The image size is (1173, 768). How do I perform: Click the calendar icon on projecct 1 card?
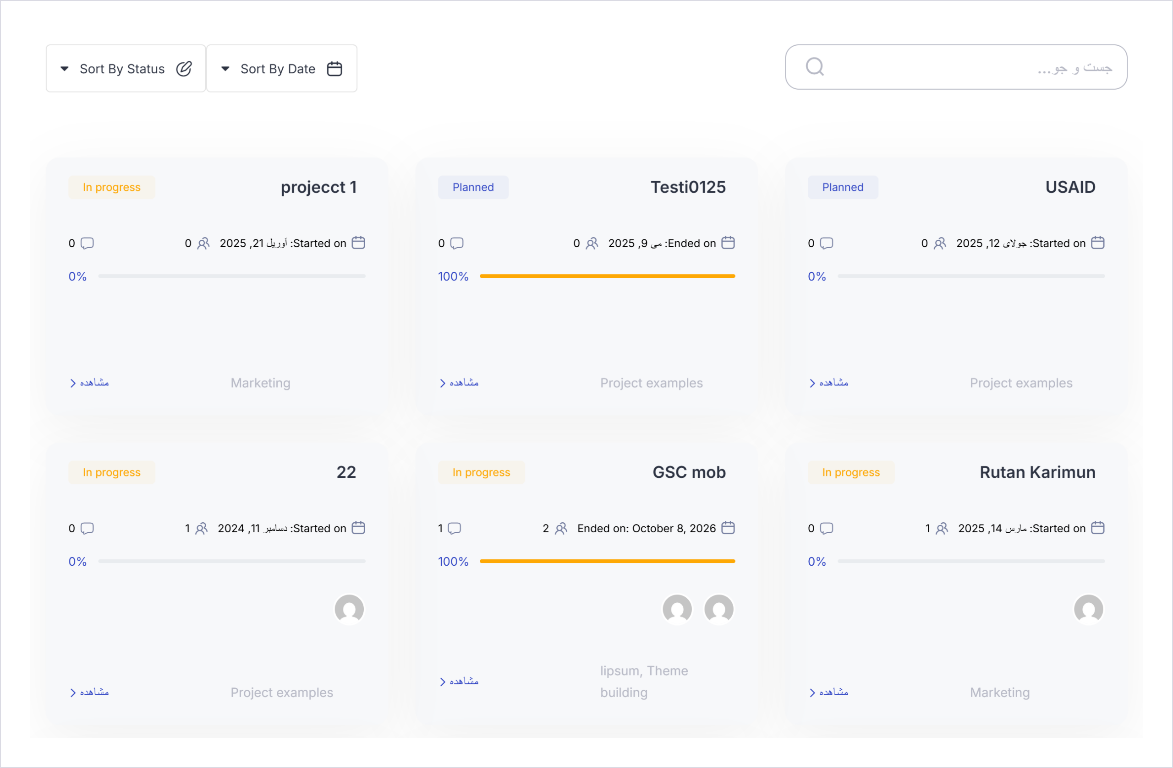pos(358,243)
